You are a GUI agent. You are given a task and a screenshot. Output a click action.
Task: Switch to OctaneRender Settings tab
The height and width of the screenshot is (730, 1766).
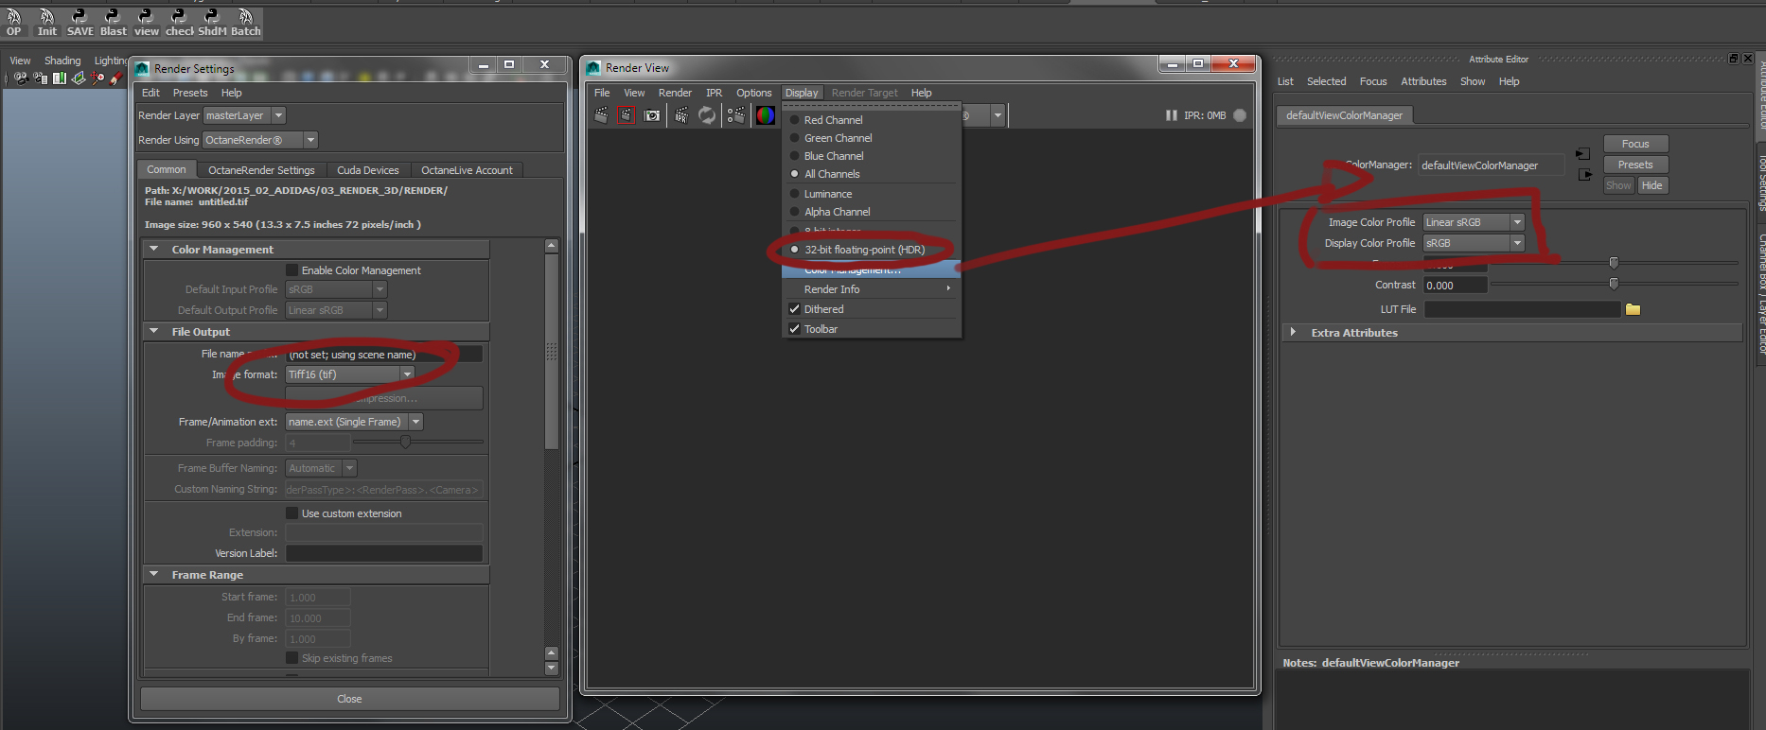(261, 170)
